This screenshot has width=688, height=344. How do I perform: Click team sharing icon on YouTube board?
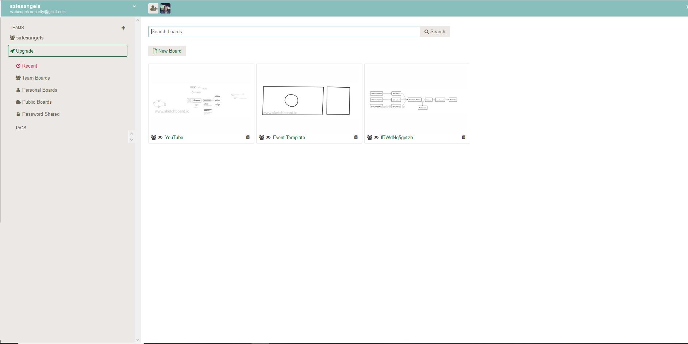154,137
